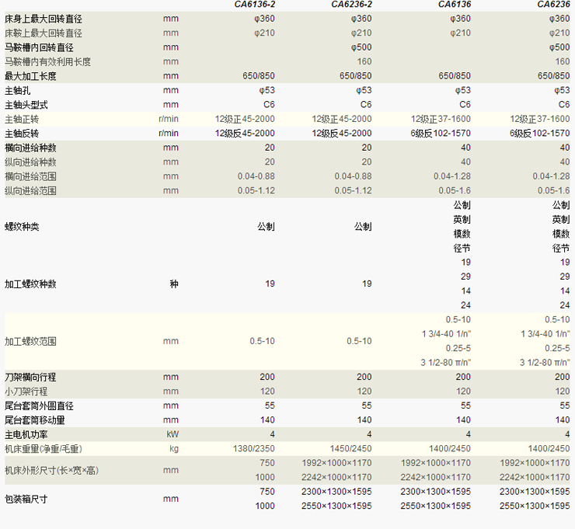Click 650/850 value under CA6136-2
Screen dimensions: 575x529
[259, 76]
